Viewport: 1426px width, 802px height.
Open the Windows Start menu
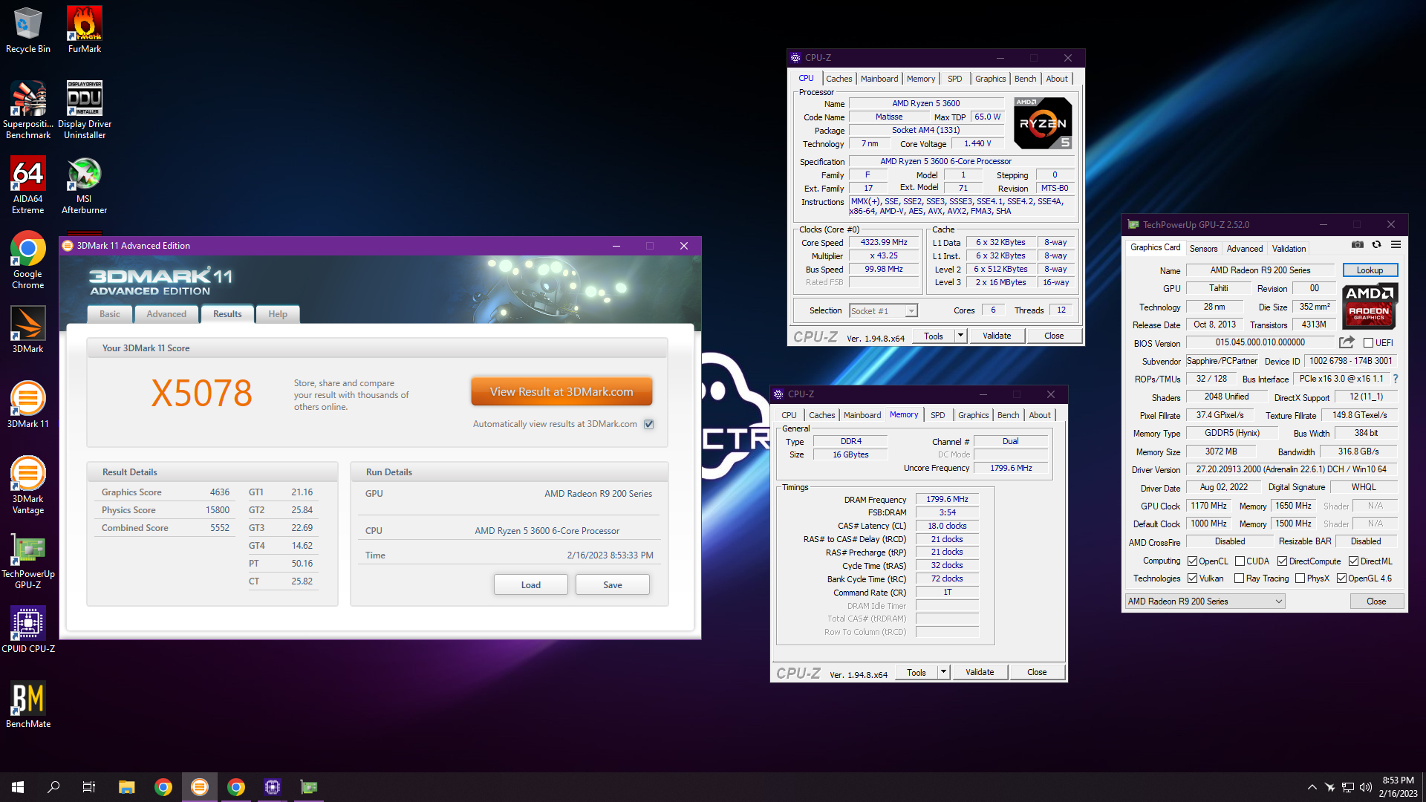pyautogui.click(x=18, y=787)
